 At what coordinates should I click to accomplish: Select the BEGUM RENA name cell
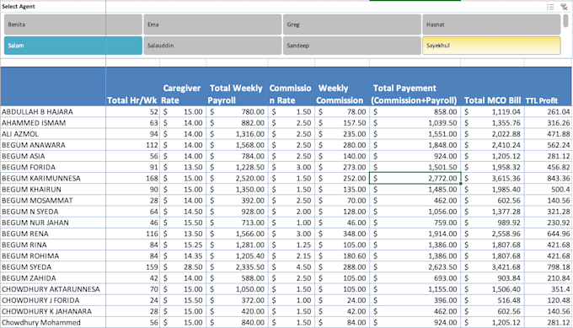[x=53, y=234]
